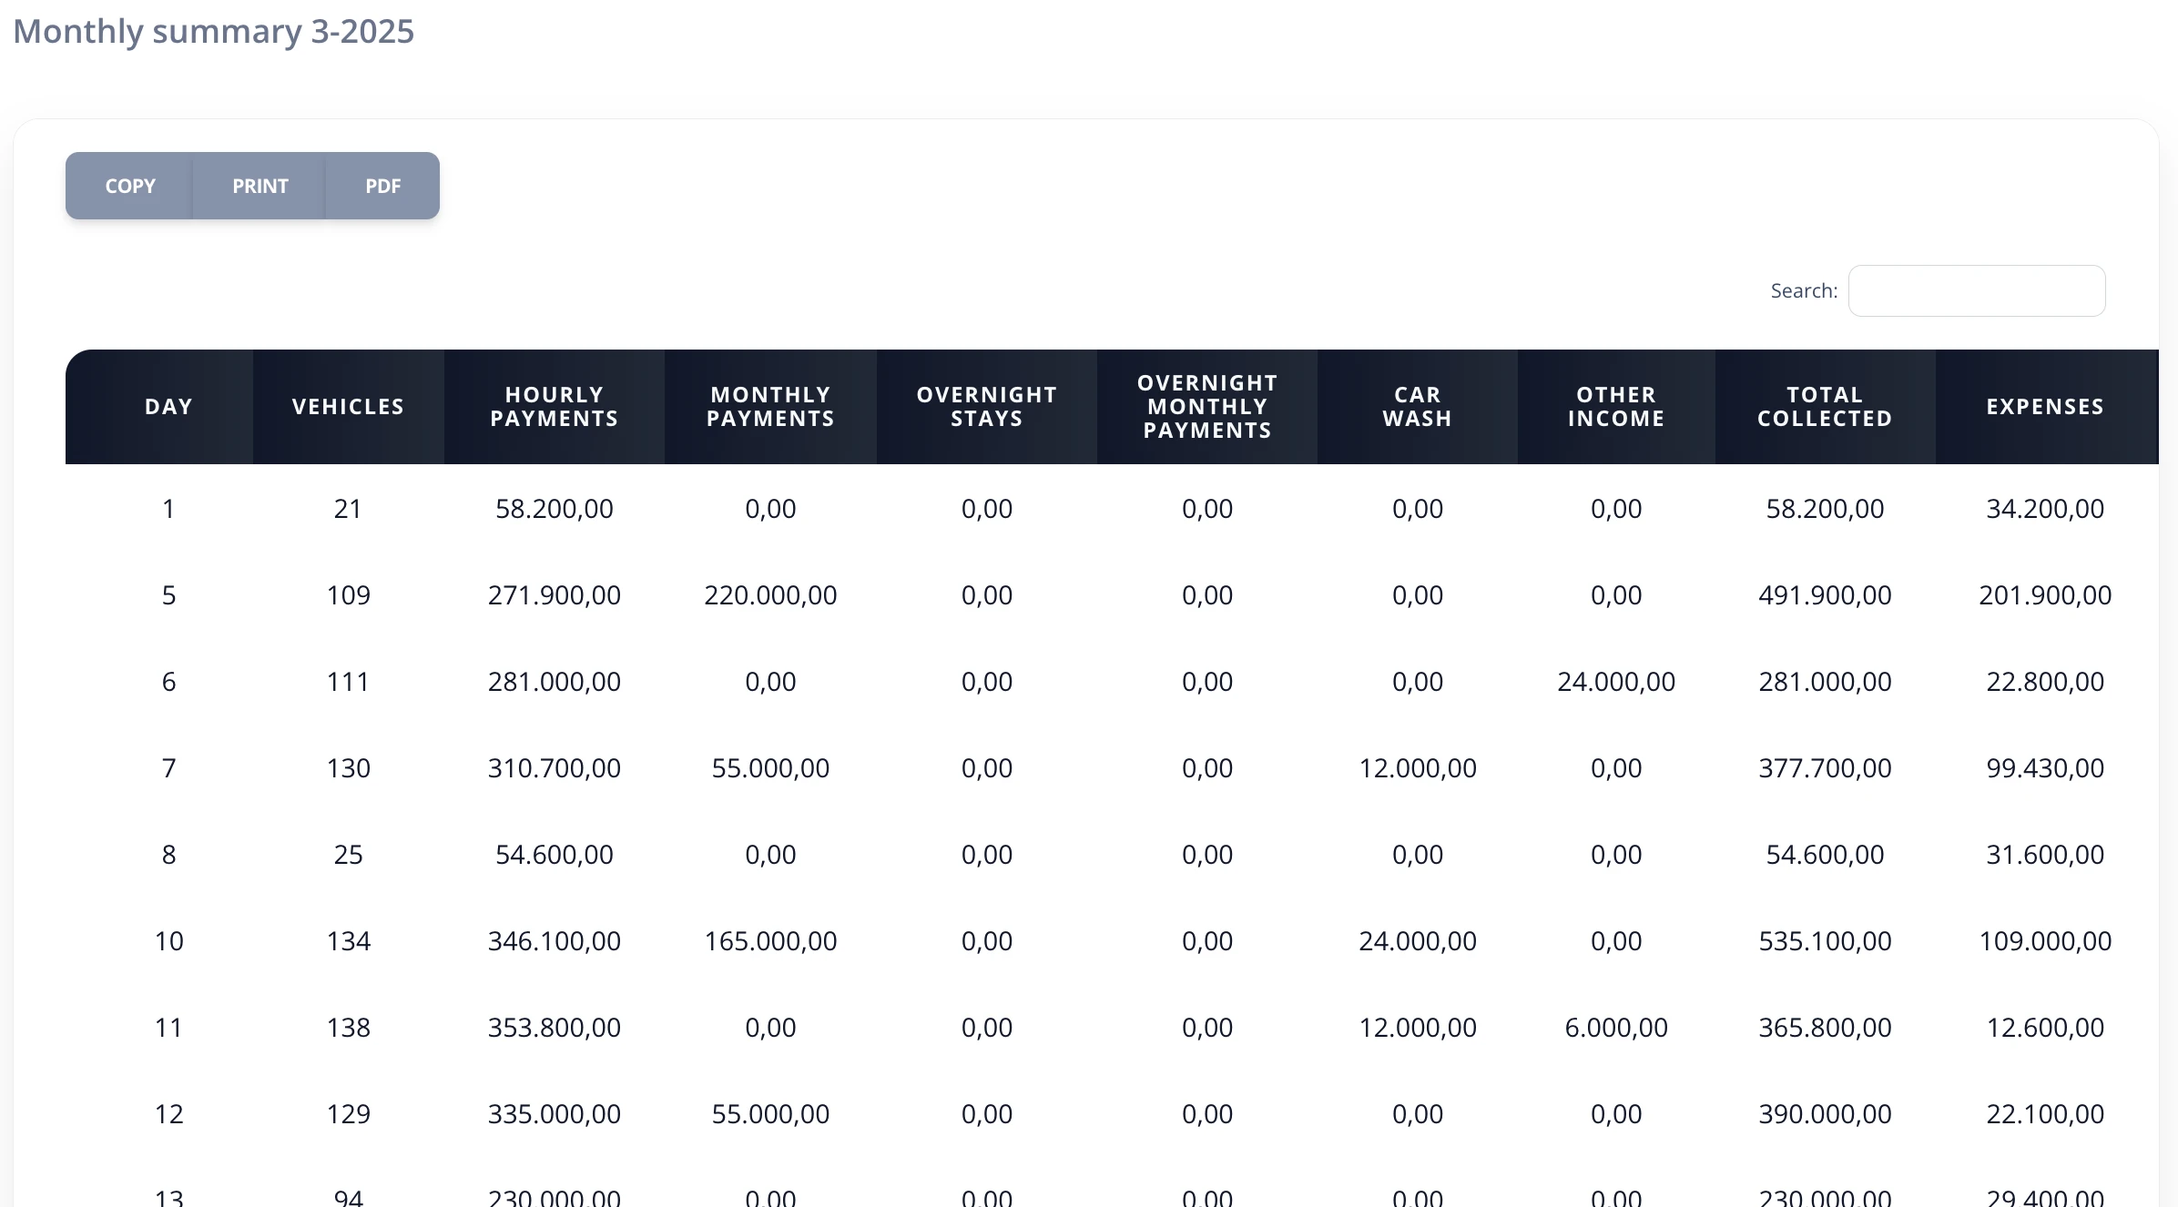Export the table using the PDF button
Viewport: 2178px width, 1207px height.
pyautogui.click(x=382, y=186)
